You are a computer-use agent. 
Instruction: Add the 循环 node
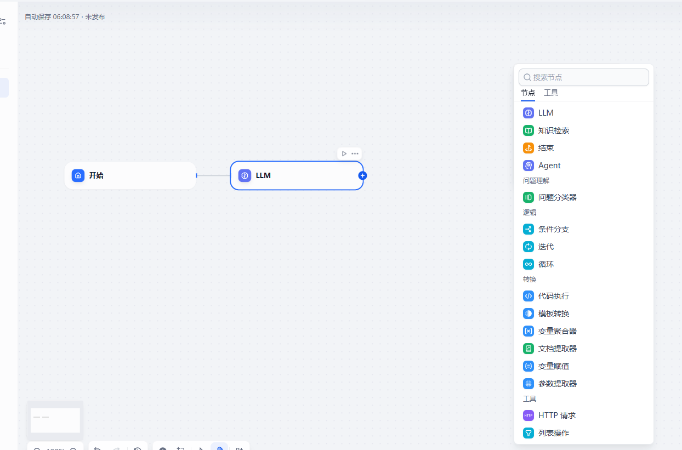(583, 264)
